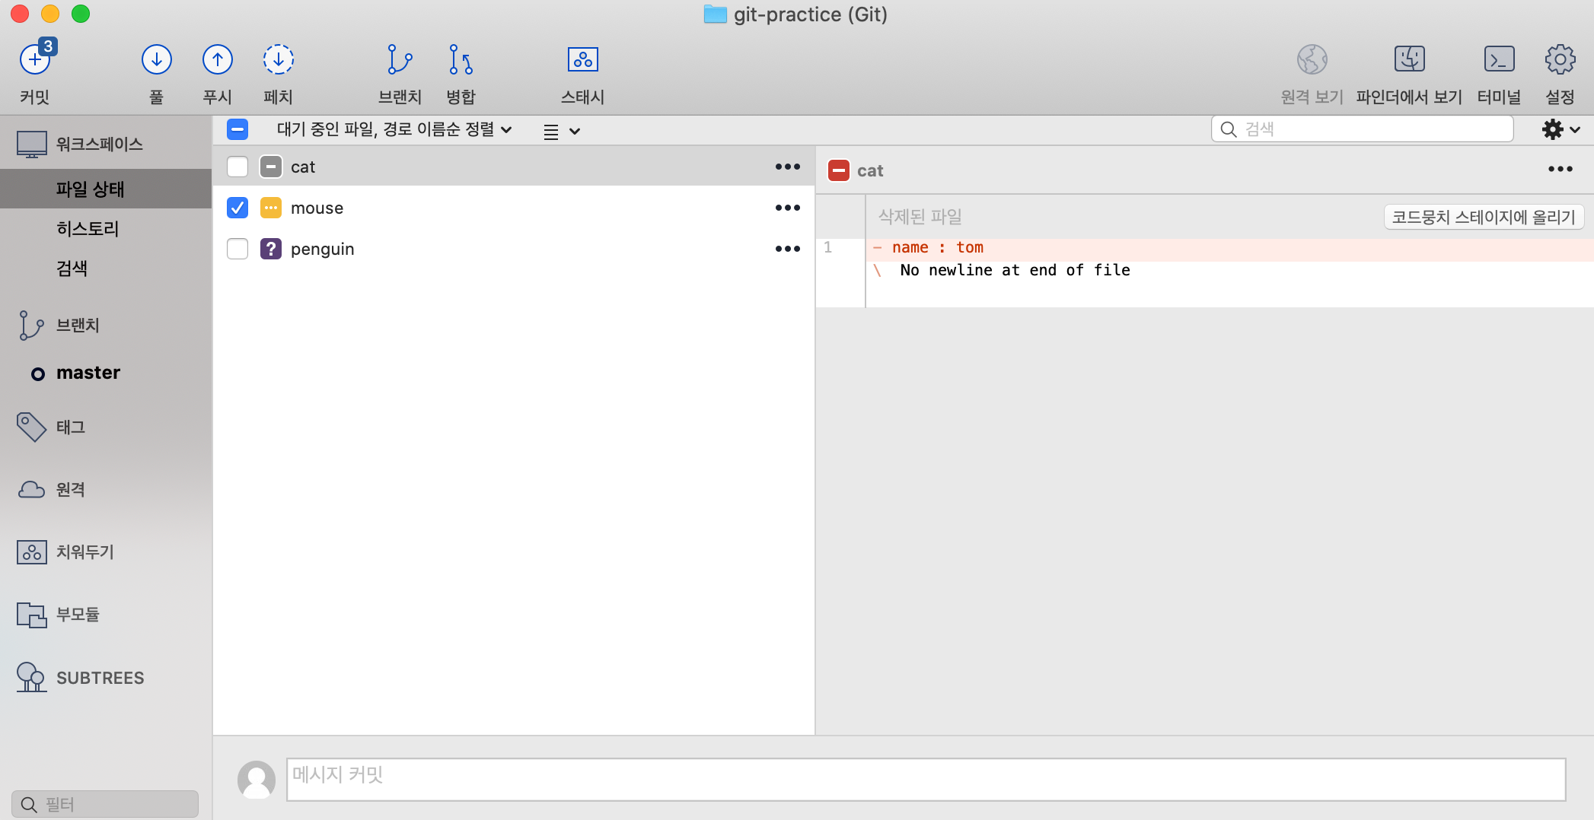Click the 스태시 (Stash) toolbar icon
This screenshot has height=820, width=1594.
[582, 59]
